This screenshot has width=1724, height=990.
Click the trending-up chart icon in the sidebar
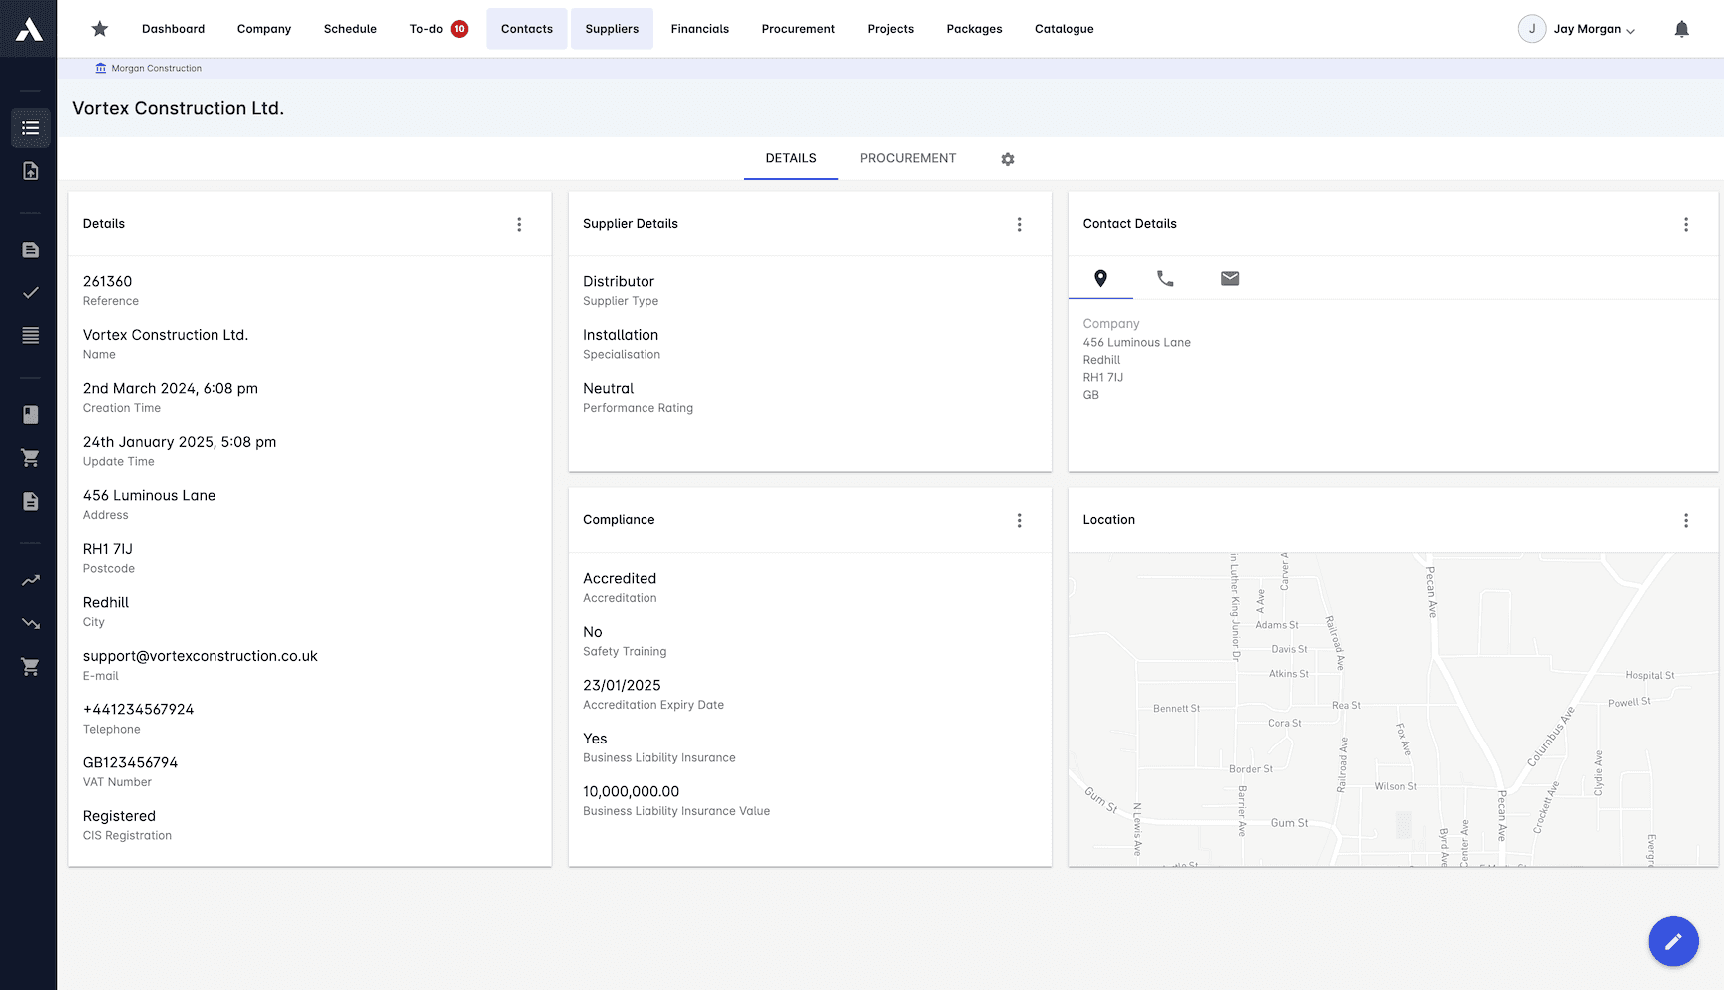point(30,579)
